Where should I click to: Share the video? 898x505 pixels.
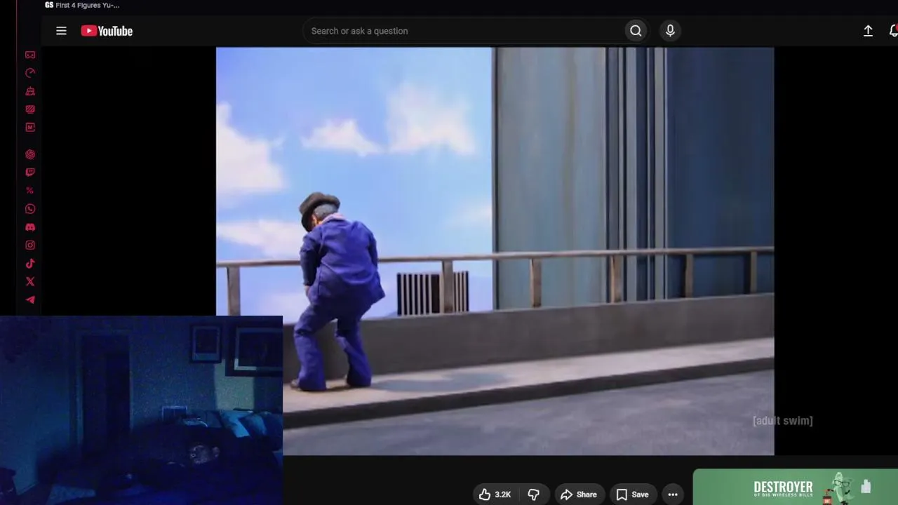(x=579, y=494)
